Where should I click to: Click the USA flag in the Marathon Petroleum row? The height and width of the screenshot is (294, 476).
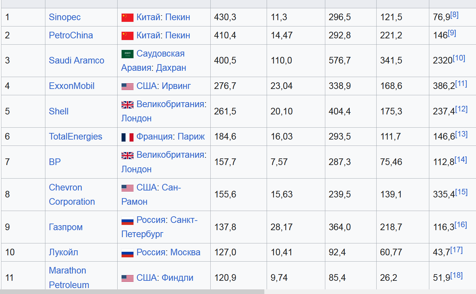pos(128,278)
